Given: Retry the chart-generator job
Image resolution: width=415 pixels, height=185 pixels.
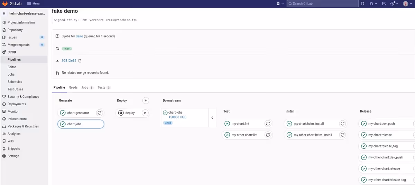Looking at the screenshot, I should pos(99,113).
